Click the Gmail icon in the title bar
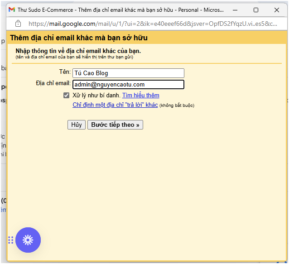 (x=12, y=10)
